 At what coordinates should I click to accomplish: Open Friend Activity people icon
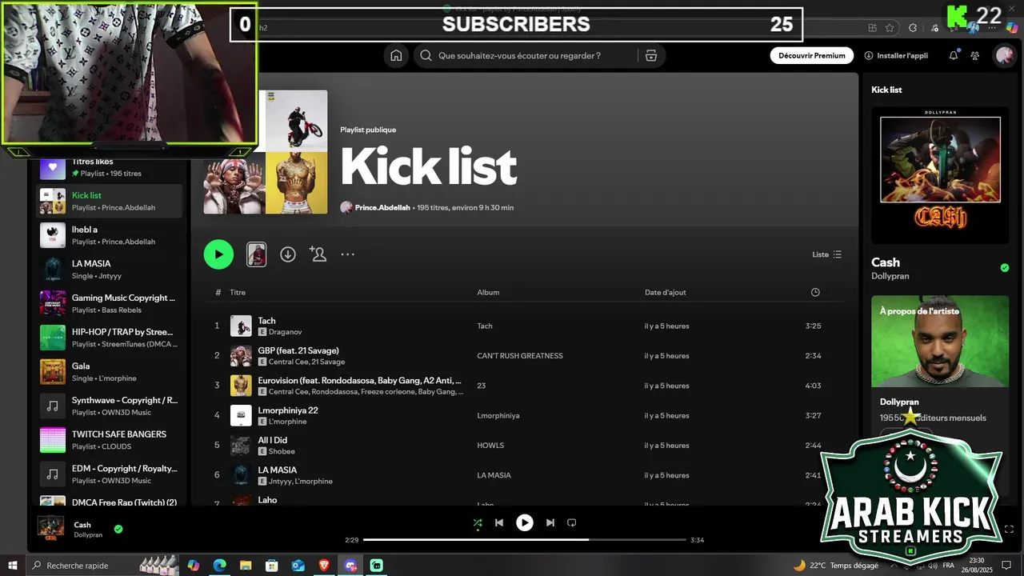tap(974, 56)
